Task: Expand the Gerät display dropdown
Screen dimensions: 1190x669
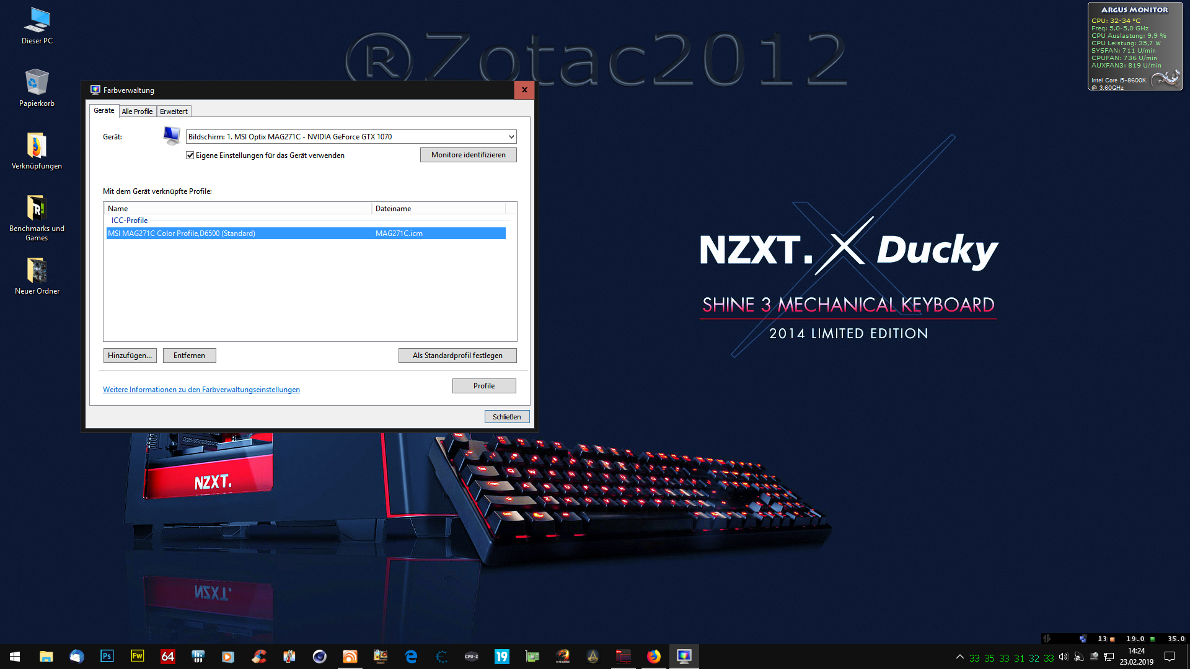Action: tap(511, 137)
